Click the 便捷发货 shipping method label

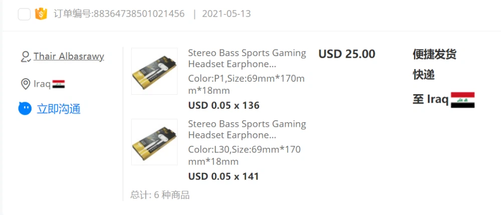[434, 54]
